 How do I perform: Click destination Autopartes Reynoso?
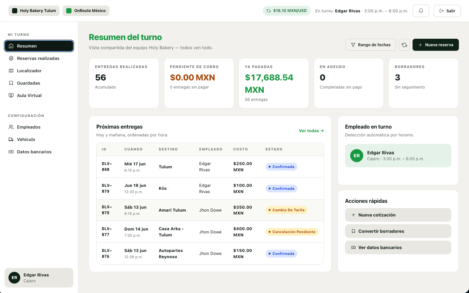(x=171, y=254)
